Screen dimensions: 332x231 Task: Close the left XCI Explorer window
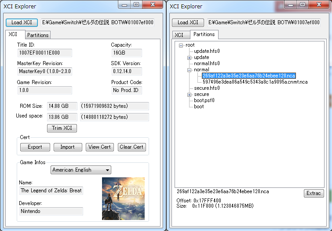click(x=153, y=5)
